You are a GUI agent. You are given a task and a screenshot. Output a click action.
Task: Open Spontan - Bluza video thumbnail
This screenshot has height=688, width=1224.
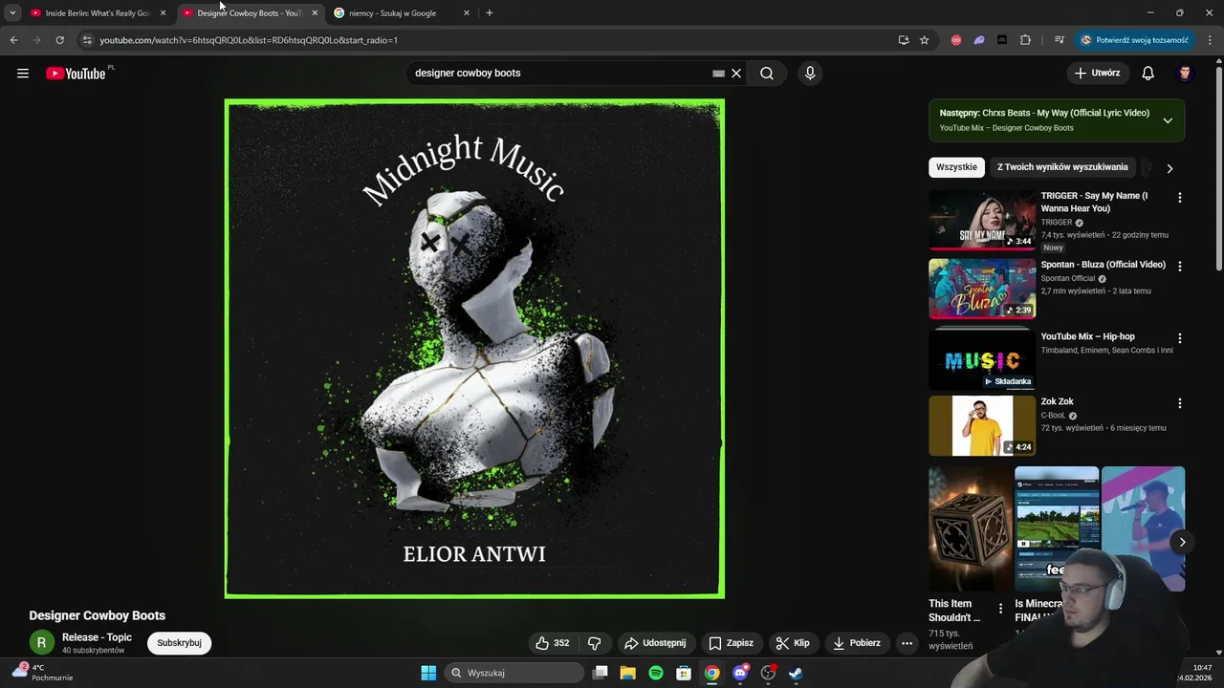[982, 289]
